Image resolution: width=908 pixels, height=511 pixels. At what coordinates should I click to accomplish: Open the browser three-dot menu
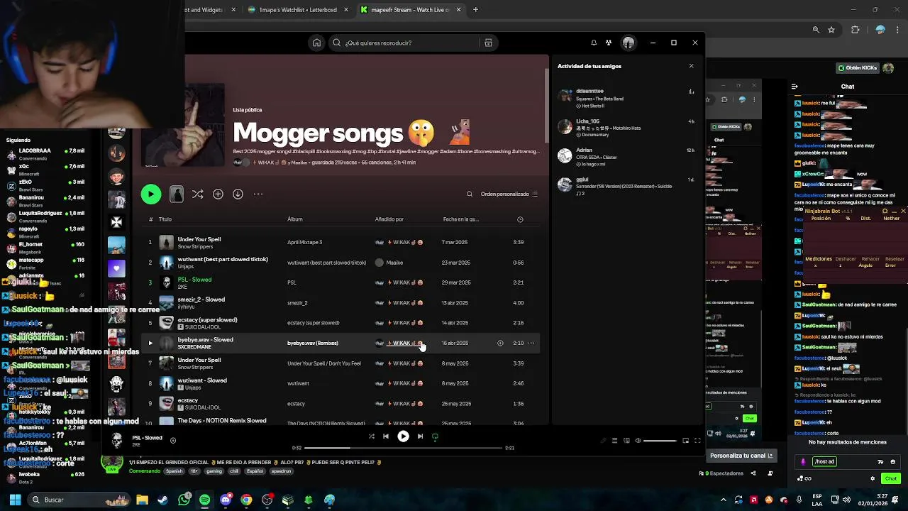coord(899,30)
